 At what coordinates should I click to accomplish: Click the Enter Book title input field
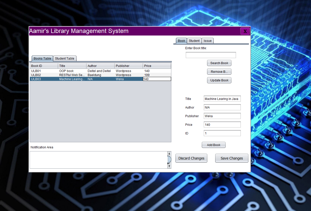click(x=211, y=55)
